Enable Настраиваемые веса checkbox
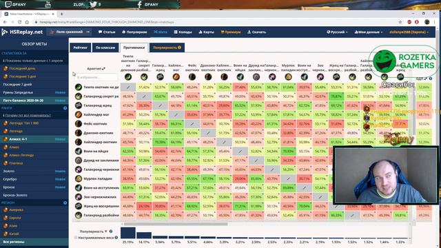This screenshot has width=441, height=248. tap(75, 238)
